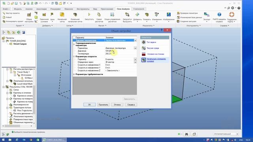
Task: Collapse TOWER_BUILDING tree node
Action: [4, 41]
